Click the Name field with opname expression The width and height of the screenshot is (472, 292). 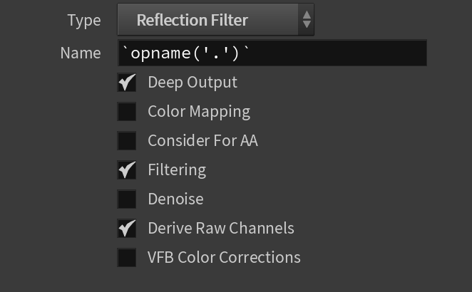pyautogui.click(x=272, y=53)
